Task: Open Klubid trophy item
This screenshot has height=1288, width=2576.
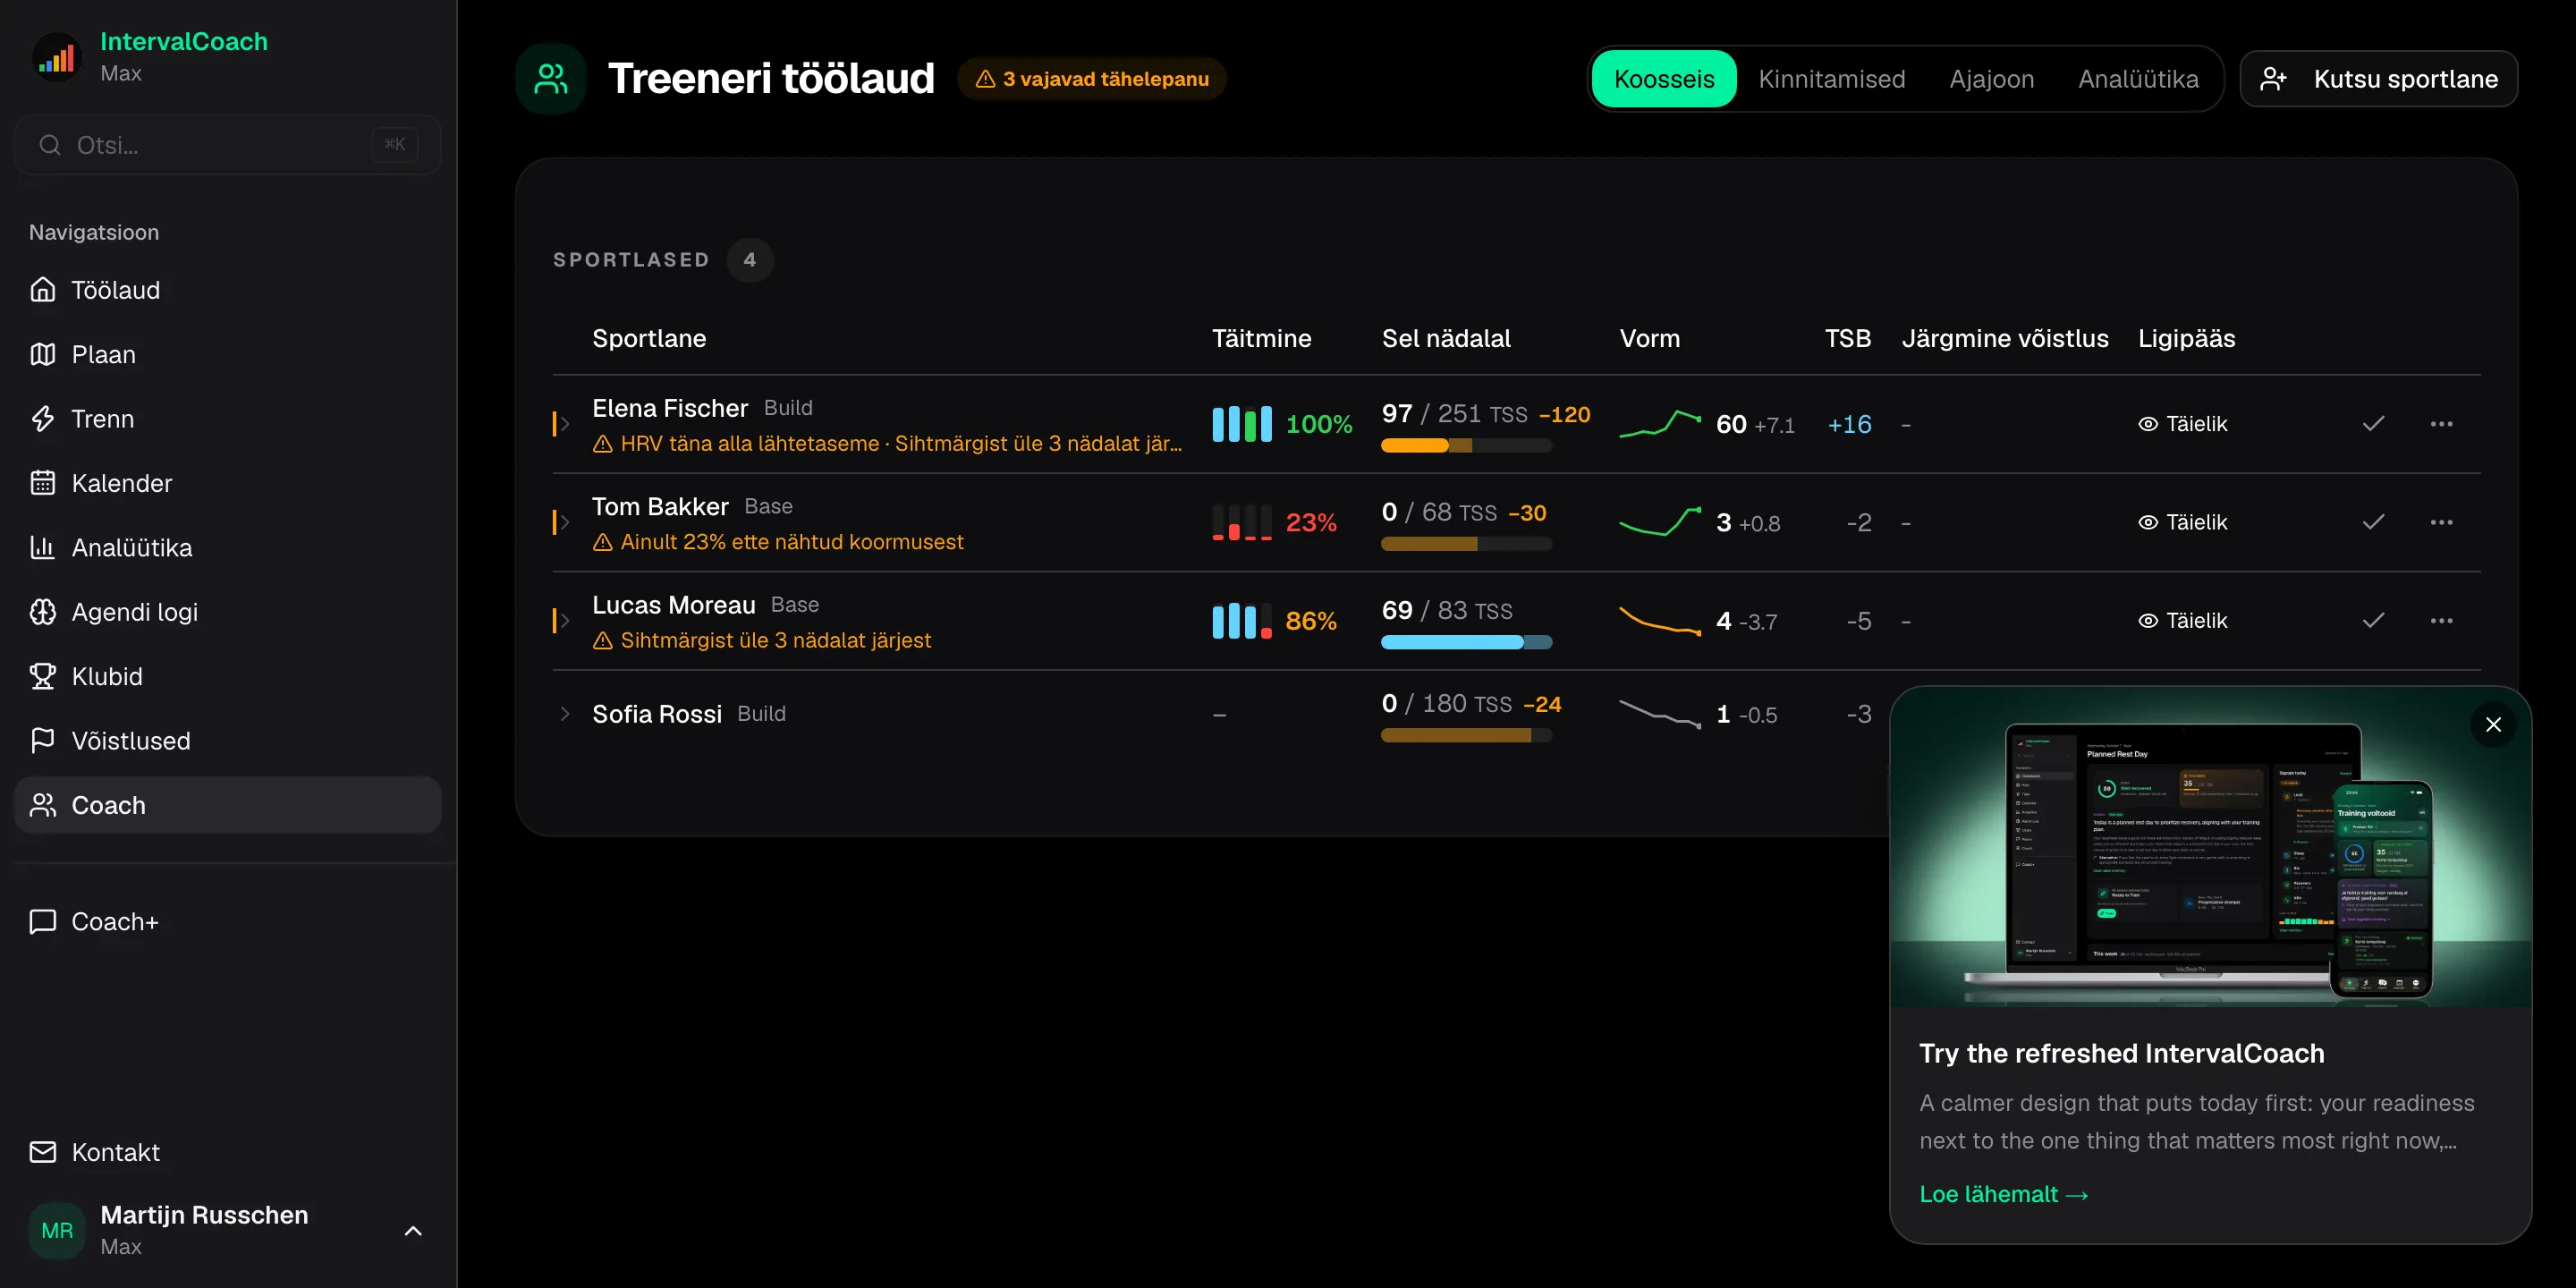Action: (x=227, y=676)
